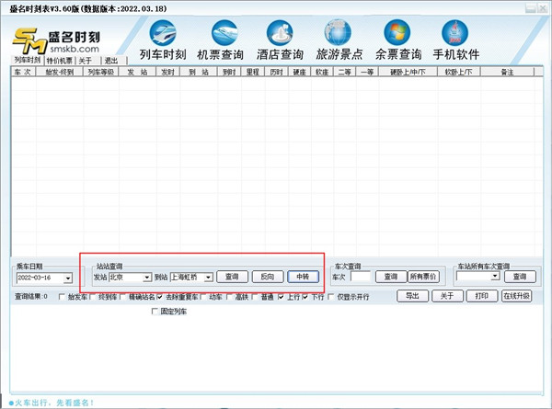552x409 pixels.
Task: Sort by the 发时 column header
Action: 167,72
